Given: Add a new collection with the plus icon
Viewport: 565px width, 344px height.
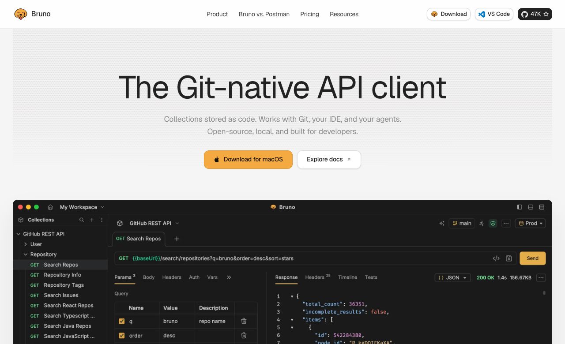Looking at the screenshot, I should point(92,220).
